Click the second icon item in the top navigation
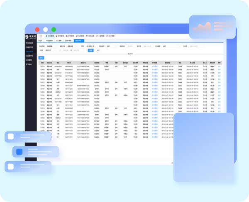The image size is (249, 202). (x=60, y=37)
